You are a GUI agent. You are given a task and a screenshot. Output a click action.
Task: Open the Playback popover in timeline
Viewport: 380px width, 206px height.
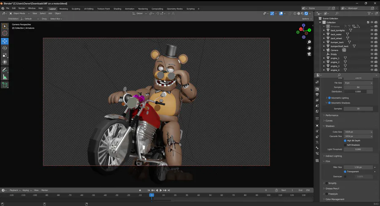click(14, 190)
